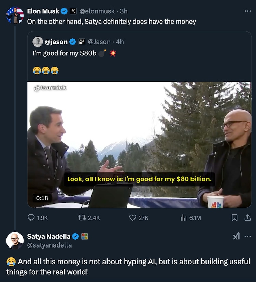Screen dimensions: 256x282
Task: Open more options on Satya Nadella's reply
Action: tap(248, 236)
